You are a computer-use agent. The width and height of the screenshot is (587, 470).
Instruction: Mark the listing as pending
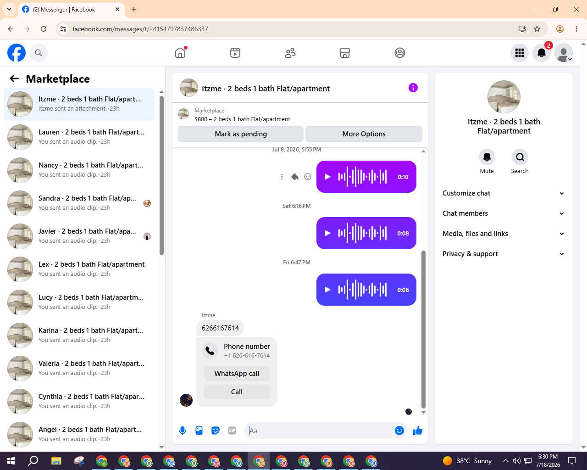241,134
